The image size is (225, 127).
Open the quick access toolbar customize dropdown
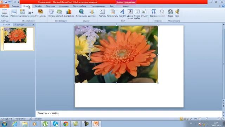[19, 2]
